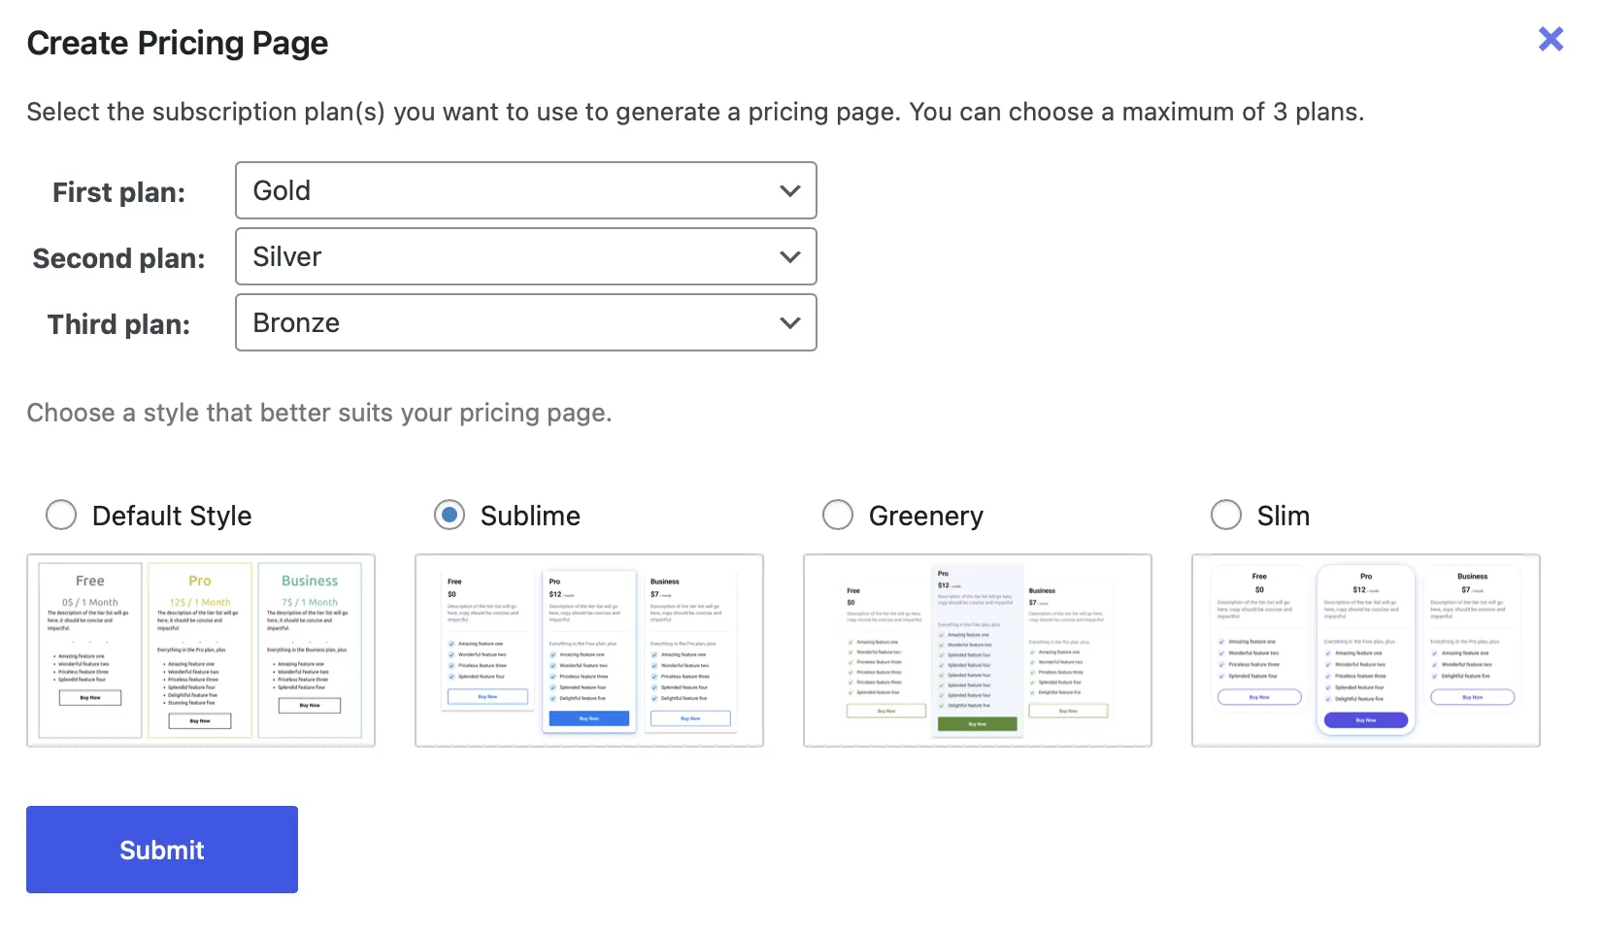Select the Sublime radio button
Image resolution: width=1602 pixels, height=935 pixels.
[x=450, y=515]
